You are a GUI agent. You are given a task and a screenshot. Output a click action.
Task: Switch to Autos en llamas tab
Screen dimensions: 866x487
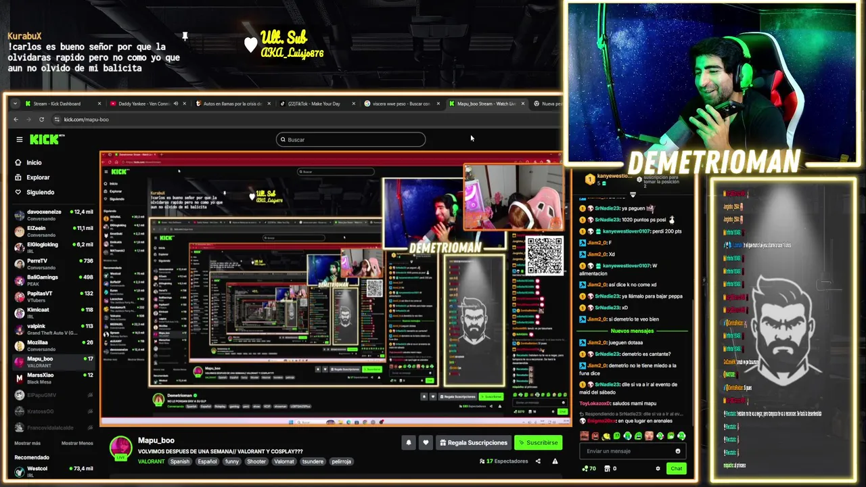point(233,103)
